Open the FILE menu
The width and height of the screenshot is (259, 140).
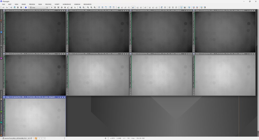point(4,4)
